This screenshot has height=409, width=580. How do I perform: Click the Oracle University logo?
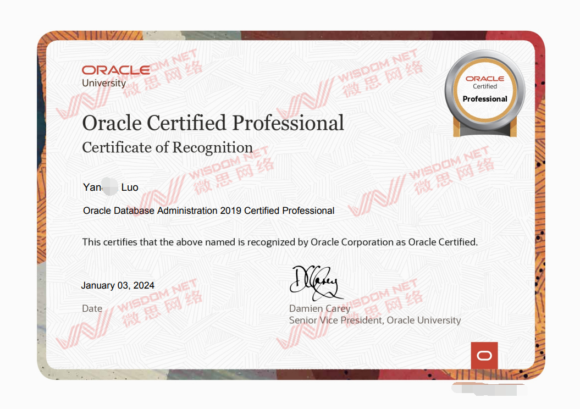[116, 76]
